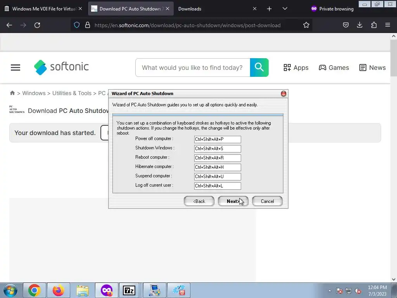Open 7-Zip from the taskbar
Viewport: 397px width, 298px height.
point(129,290)
